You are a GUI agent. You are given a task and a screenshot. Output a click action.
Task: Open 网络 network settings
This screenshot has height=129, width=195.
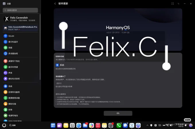click(20, 48)
